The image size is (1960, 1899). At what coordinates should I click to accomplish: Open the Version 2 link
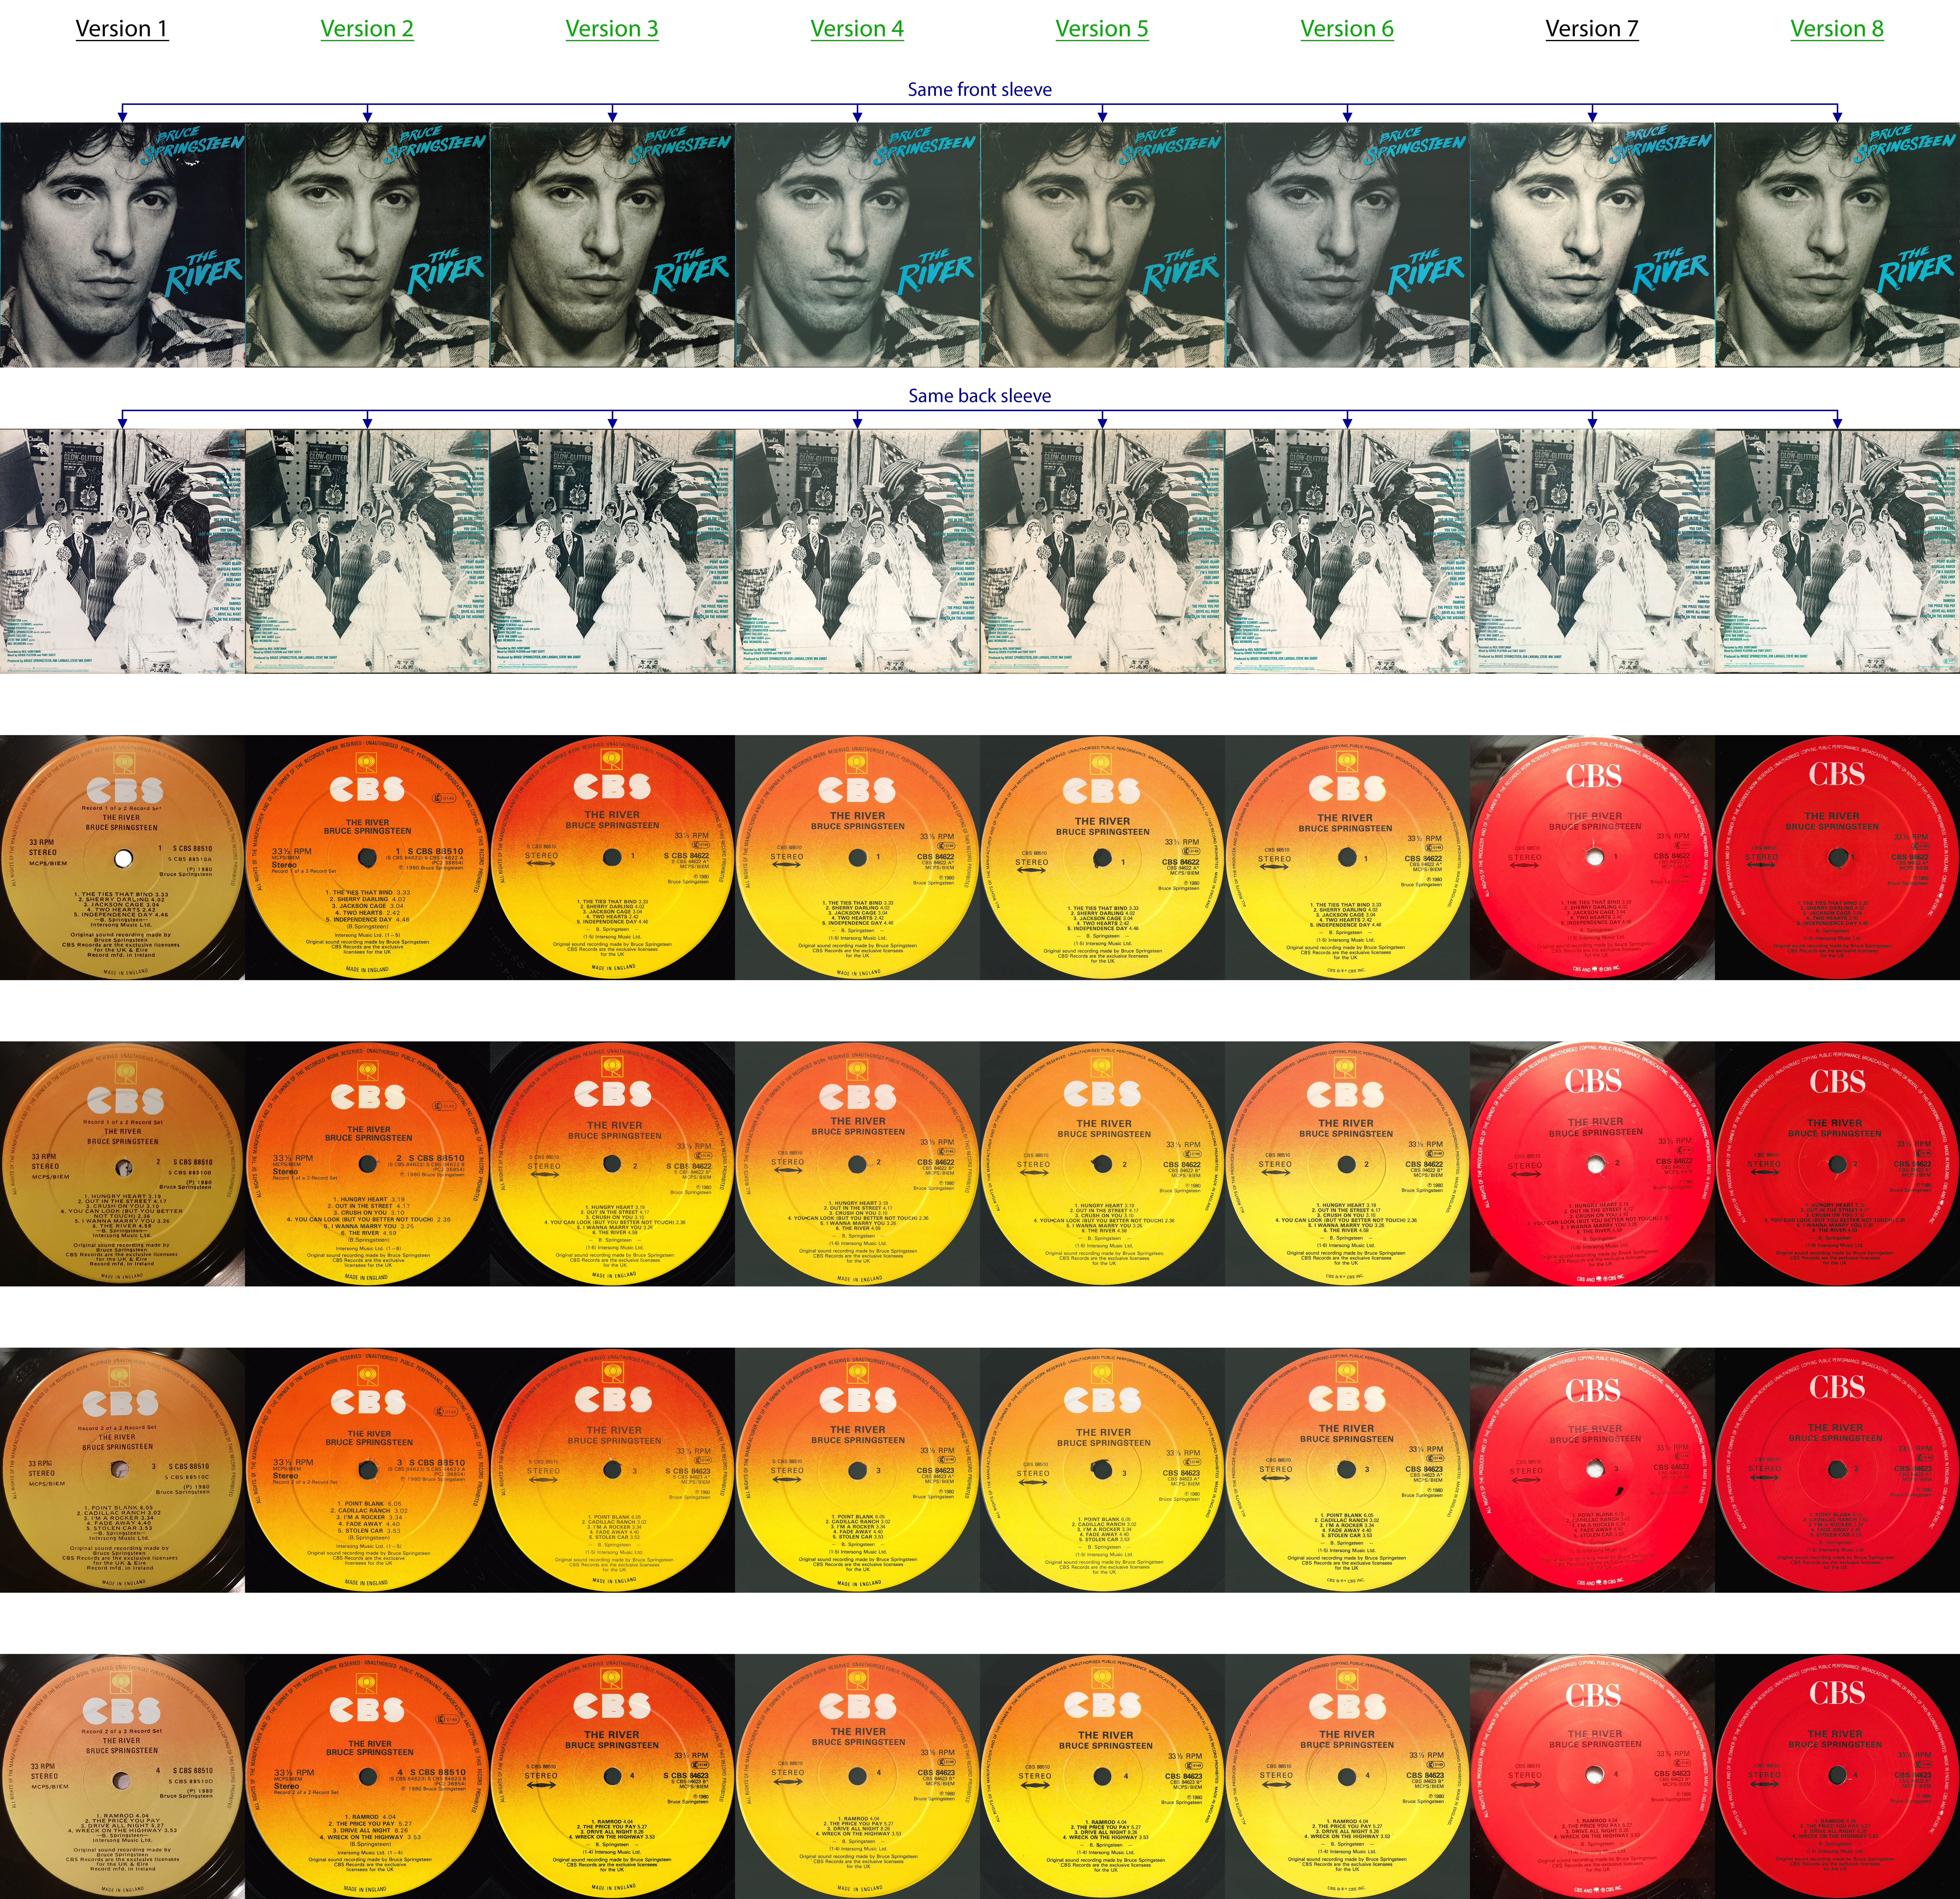pyautogui.click(x=367, y=29)
